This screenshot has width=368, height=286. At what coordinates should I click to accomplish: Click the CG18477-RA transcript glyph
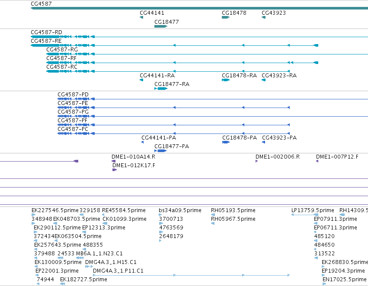click(161, 89)
